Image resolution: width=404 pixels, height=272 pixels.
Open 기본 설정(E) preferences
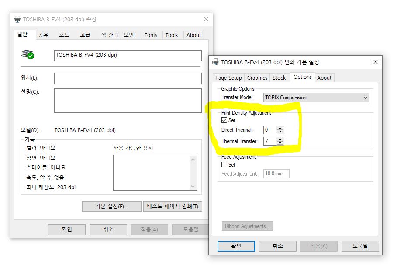tap(111, 206)
